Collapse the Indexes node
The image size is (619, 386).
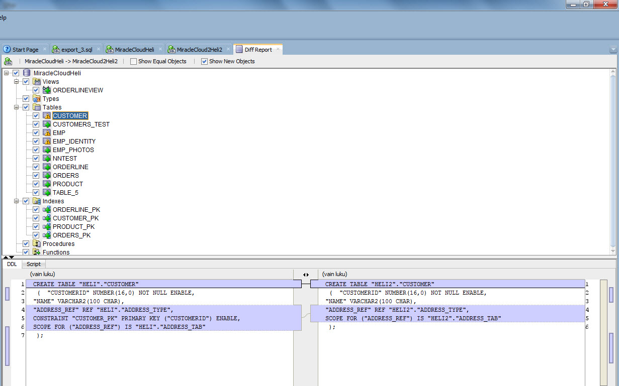point(17,201)
